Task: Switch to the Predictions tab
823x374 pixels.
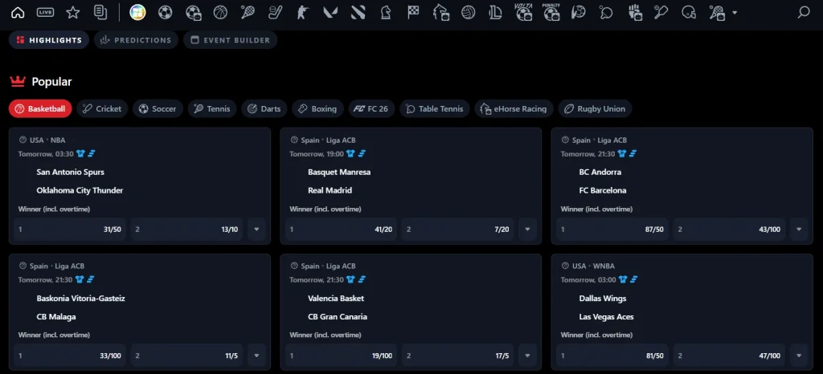Action: pyautogui.click(x=137, y=40)
